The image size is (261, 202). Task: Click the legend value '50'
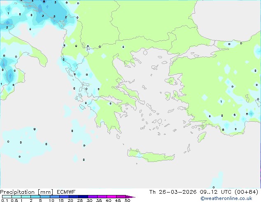(x=128, y=200)
